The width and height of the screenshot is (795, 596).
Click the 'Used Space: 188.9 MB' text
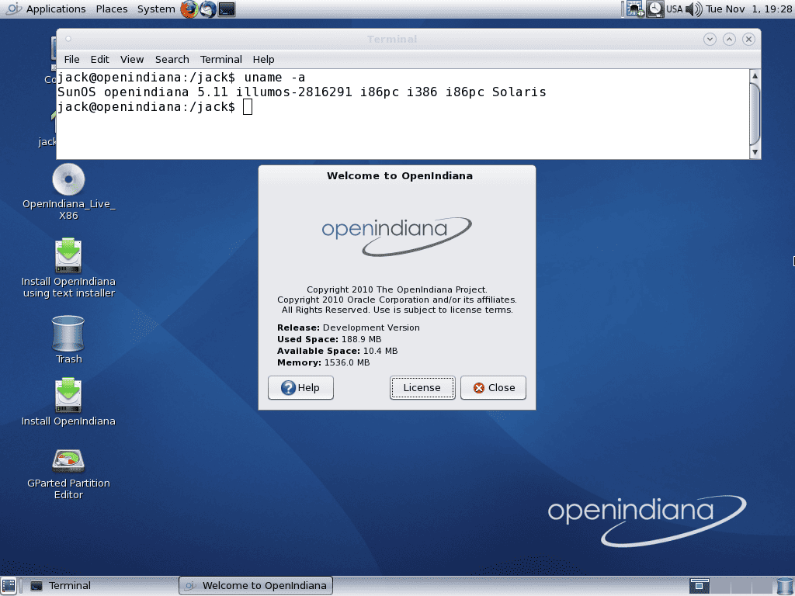tap(329, 339)
